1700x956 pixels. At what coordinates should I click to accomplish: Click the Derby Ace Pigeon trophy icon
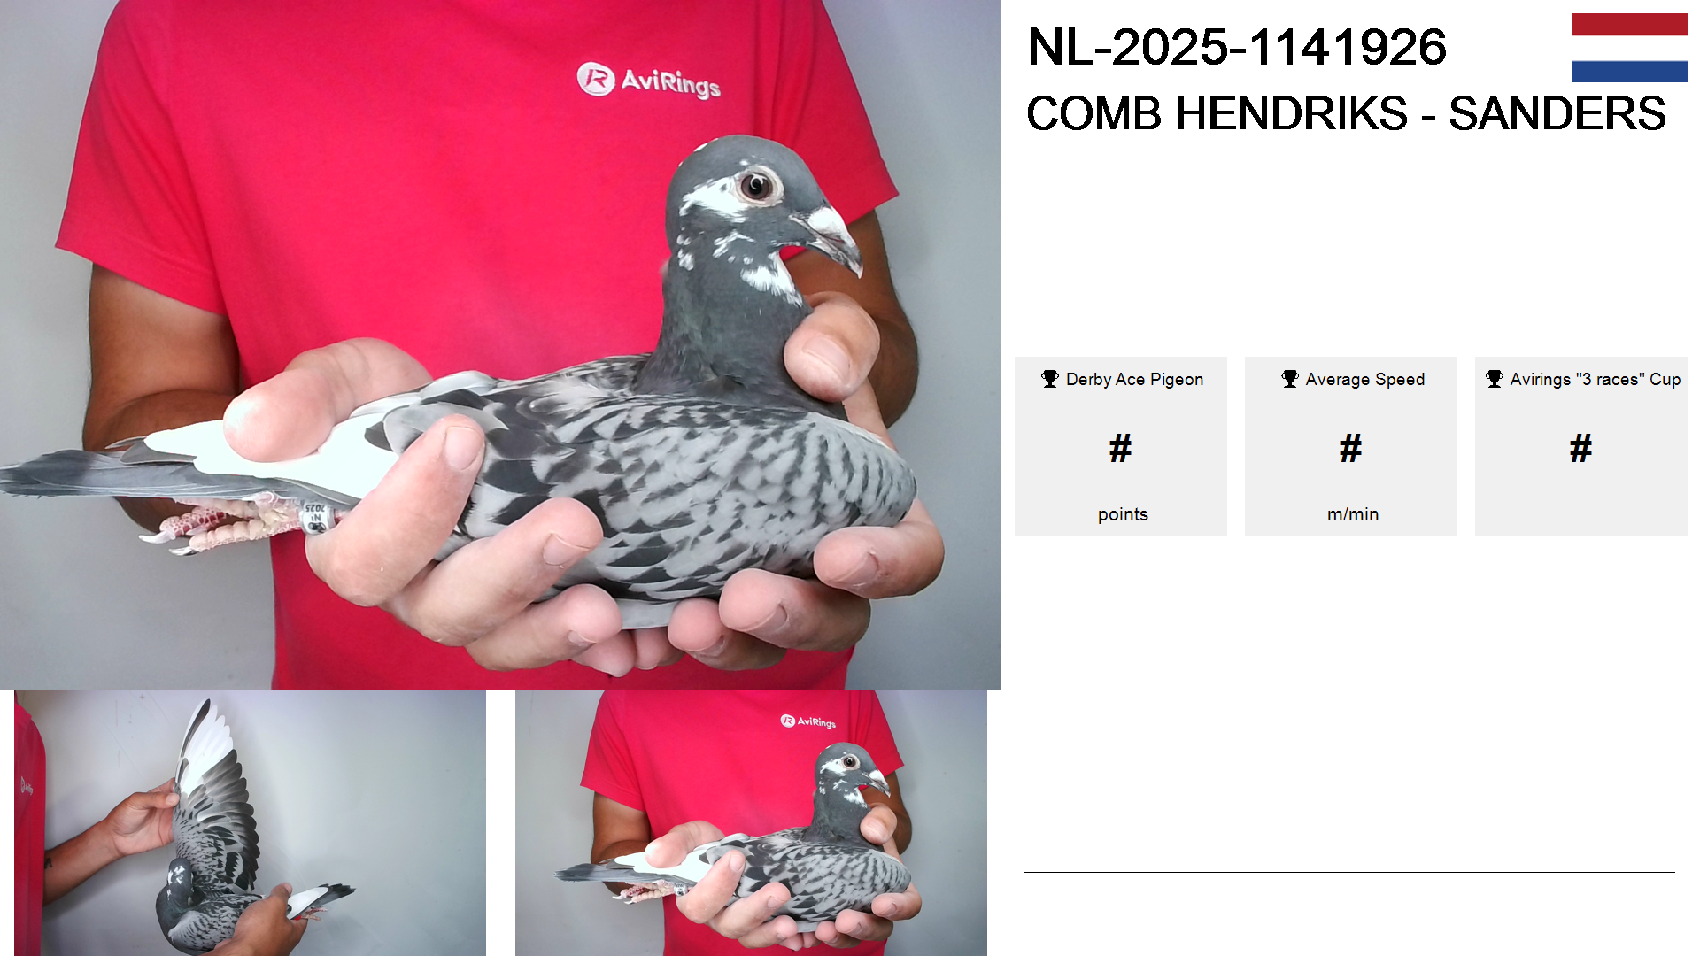point(1050,379)
